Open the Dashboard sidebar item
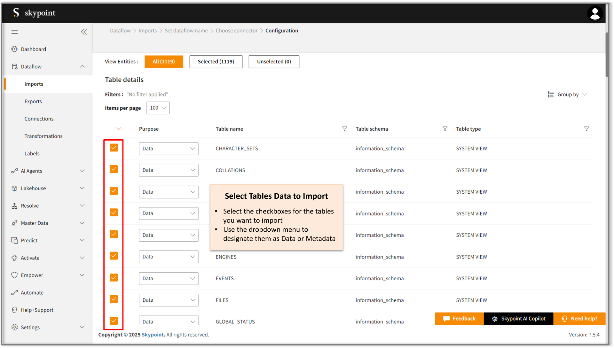 point(33,49)
